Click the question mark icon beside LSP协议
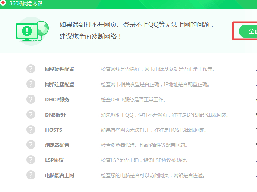This screenshot has height=192, width=257. [31, 160]
